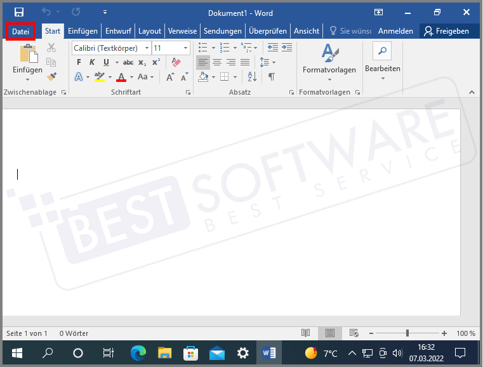Open the line spacing dropdown
The image size is (483, 367).
[x=267, y=62]
